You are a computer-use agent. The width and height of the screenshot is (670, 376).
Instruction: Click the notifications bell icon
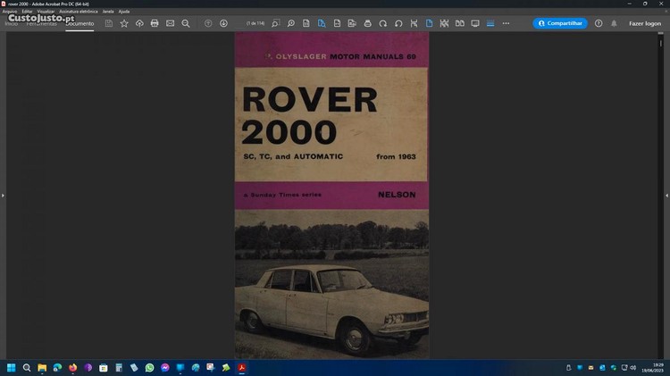[614, 23]
